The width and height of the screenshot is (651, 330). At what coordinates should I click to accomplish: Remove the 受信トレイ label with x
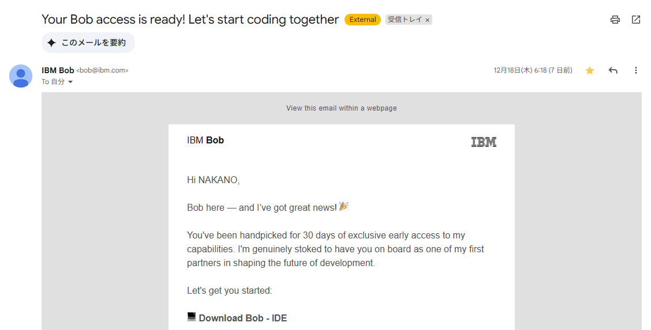point(428,20)
